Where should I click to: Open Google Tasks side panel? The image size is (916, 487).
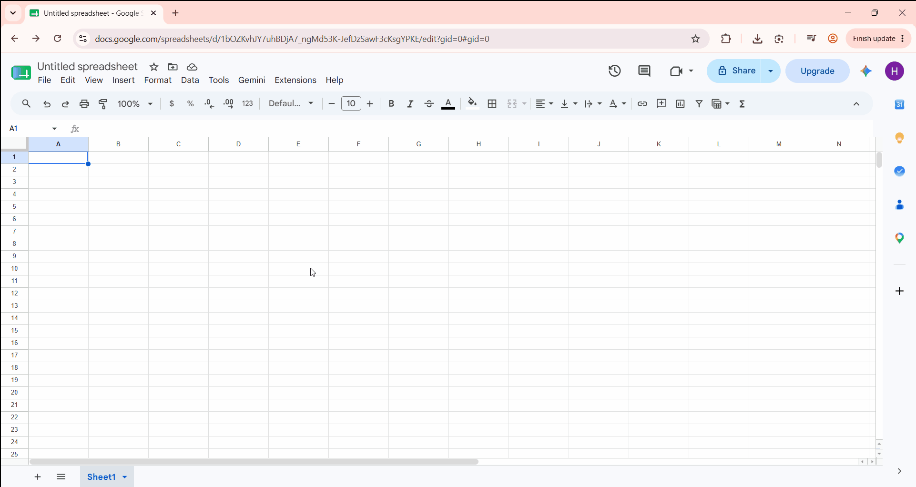[899, 171]
